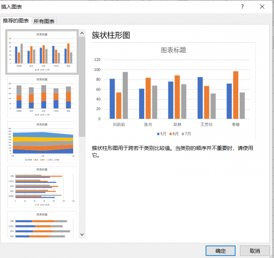Click the 7月 legend entry in preview
This screenshot has width=274, height=258.
tap(187, 134)
